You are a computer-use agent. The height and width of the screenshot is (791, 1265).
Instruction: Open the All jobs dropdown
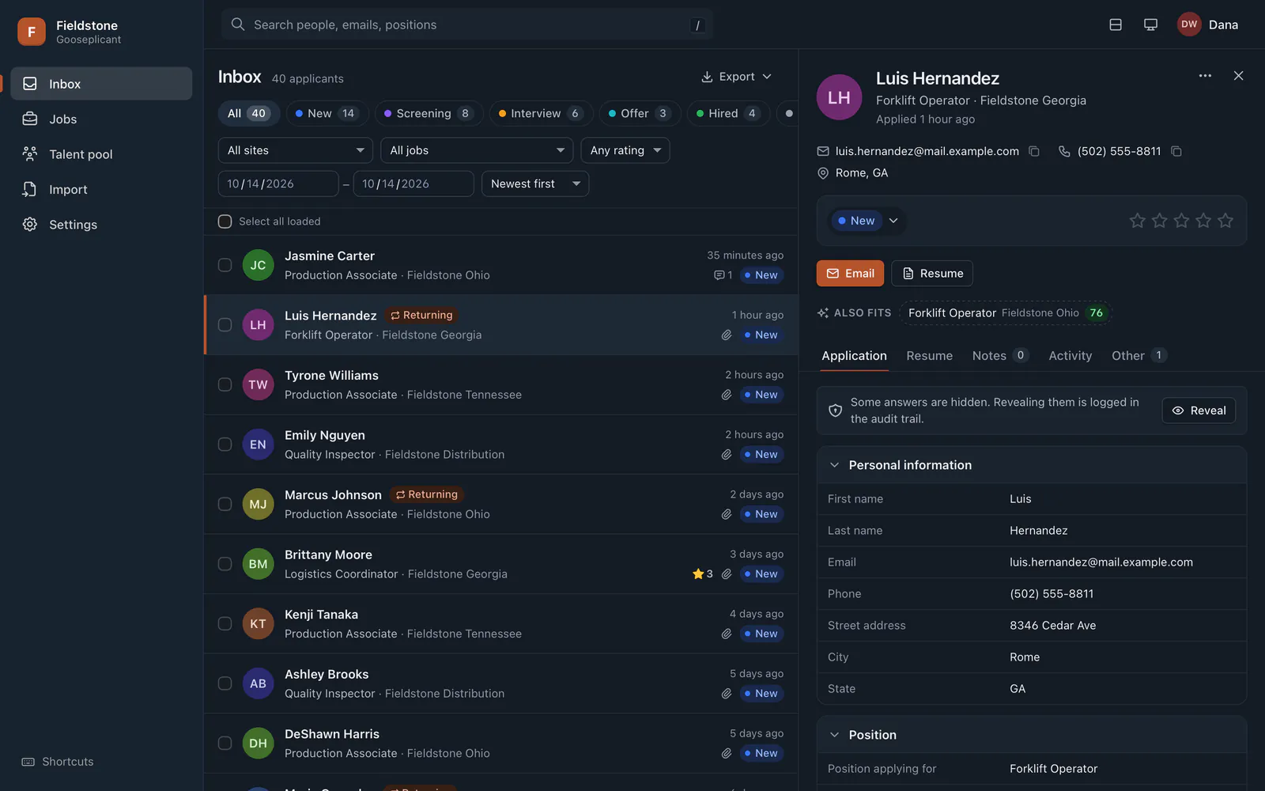click(477, 150)
